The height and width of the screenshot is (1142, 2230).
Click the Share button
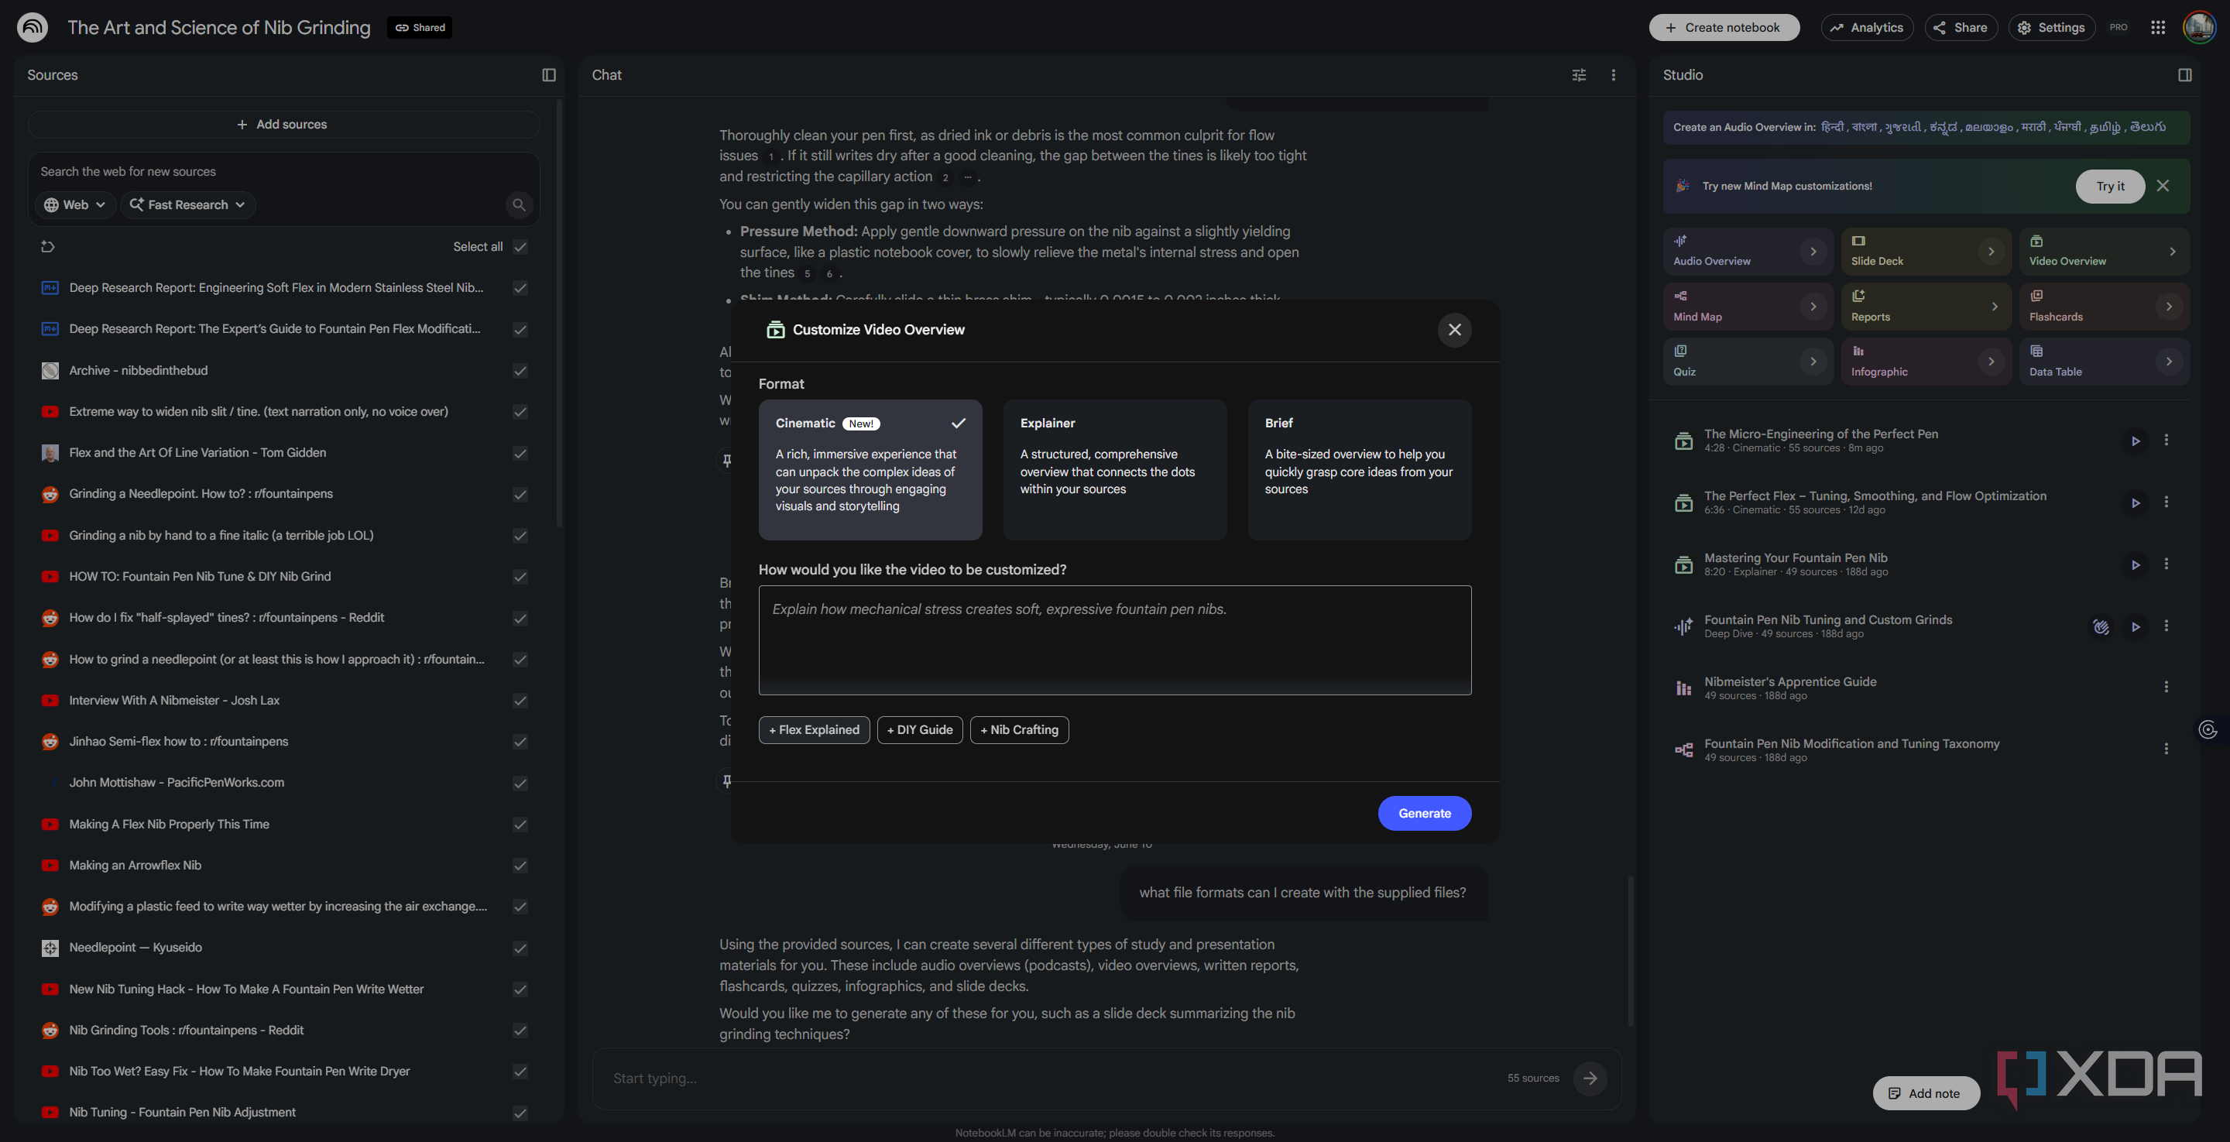[1961, 28]
